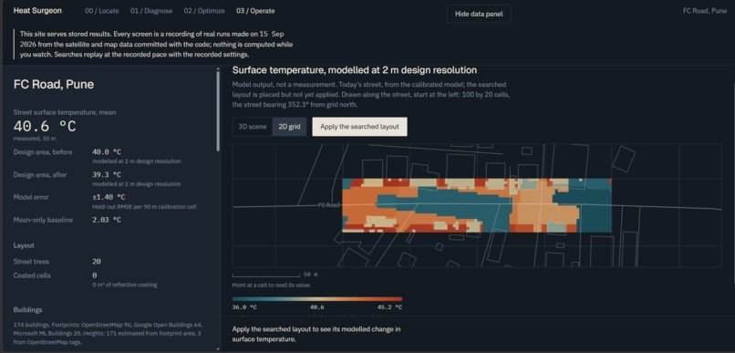This screenshot has height=353, width=735.
Task: Click the 45.2 °C legend maximum label
Action: (x=389, y=307)
